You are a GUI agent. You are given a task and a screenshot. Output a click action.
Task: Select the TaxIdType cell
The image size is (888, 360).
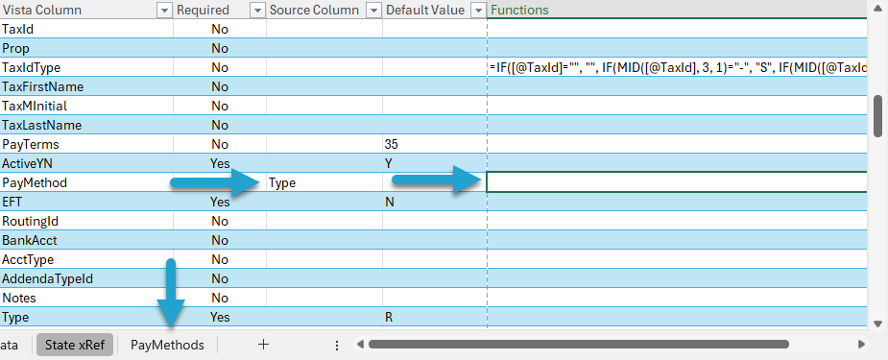point(86,67)
